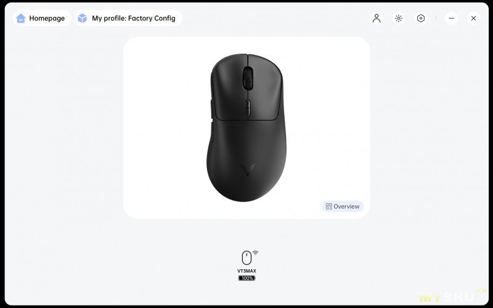The image size is (493, 308).
Task: Click the wireless signal indicator above VT3MAX
Action: [x=255, y=253]
